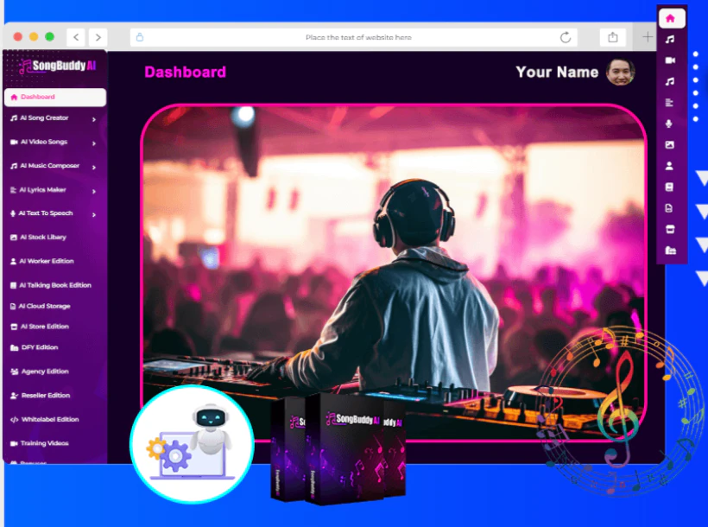Select the lyrics lines icon in the right icon strip
This screenshot has width=708, height=527.
click(x=670, y=103)
